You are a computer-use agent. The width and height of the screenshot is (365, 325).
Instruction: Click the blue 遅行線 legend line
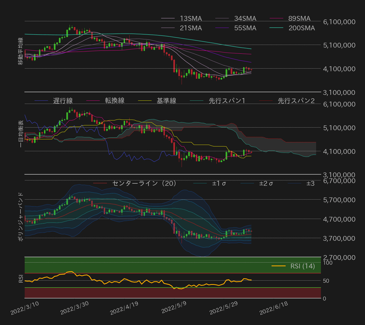point(41,100)
